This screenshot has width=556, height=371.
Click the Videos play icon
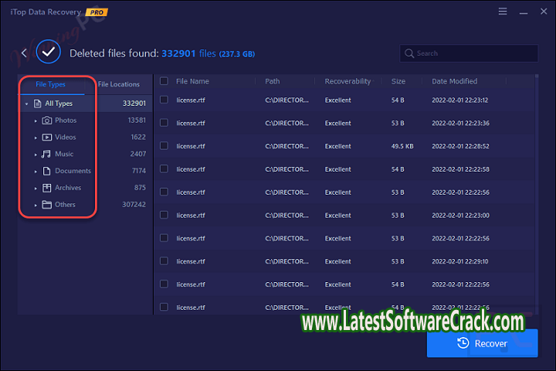click(x=47, y=138)
